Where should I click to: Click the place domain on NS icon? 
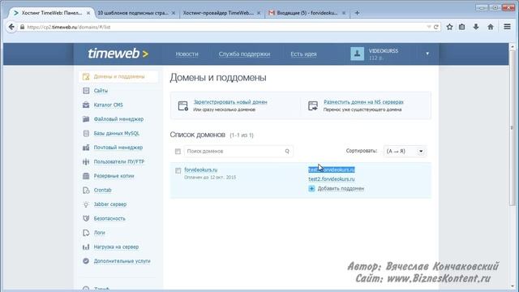[x=313, y=106]
